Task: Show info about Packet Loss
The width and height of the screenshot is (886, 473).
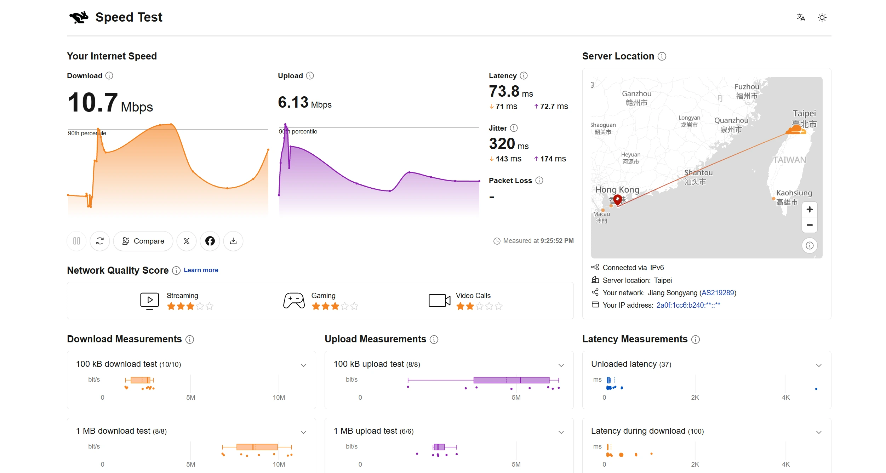Action: click(x=539, y=181)
